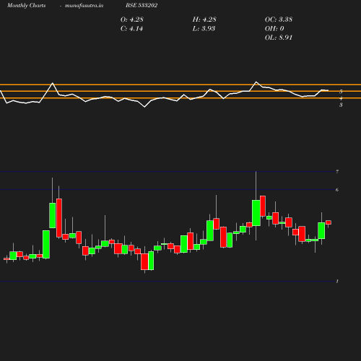
Task: Click indicator axis label 3
Action: point(341,105)
